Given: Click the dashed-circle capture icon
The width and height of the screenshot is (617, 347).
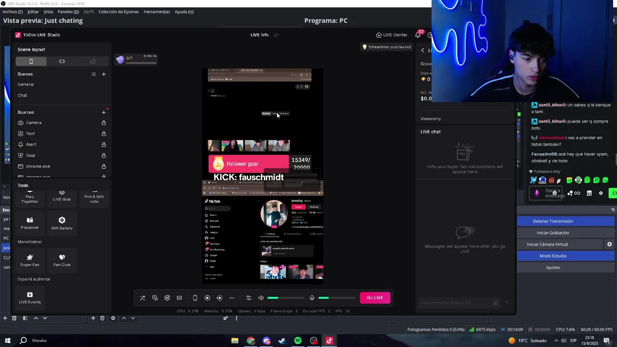Looking at the screenshot, I should (x=219, y=298).
